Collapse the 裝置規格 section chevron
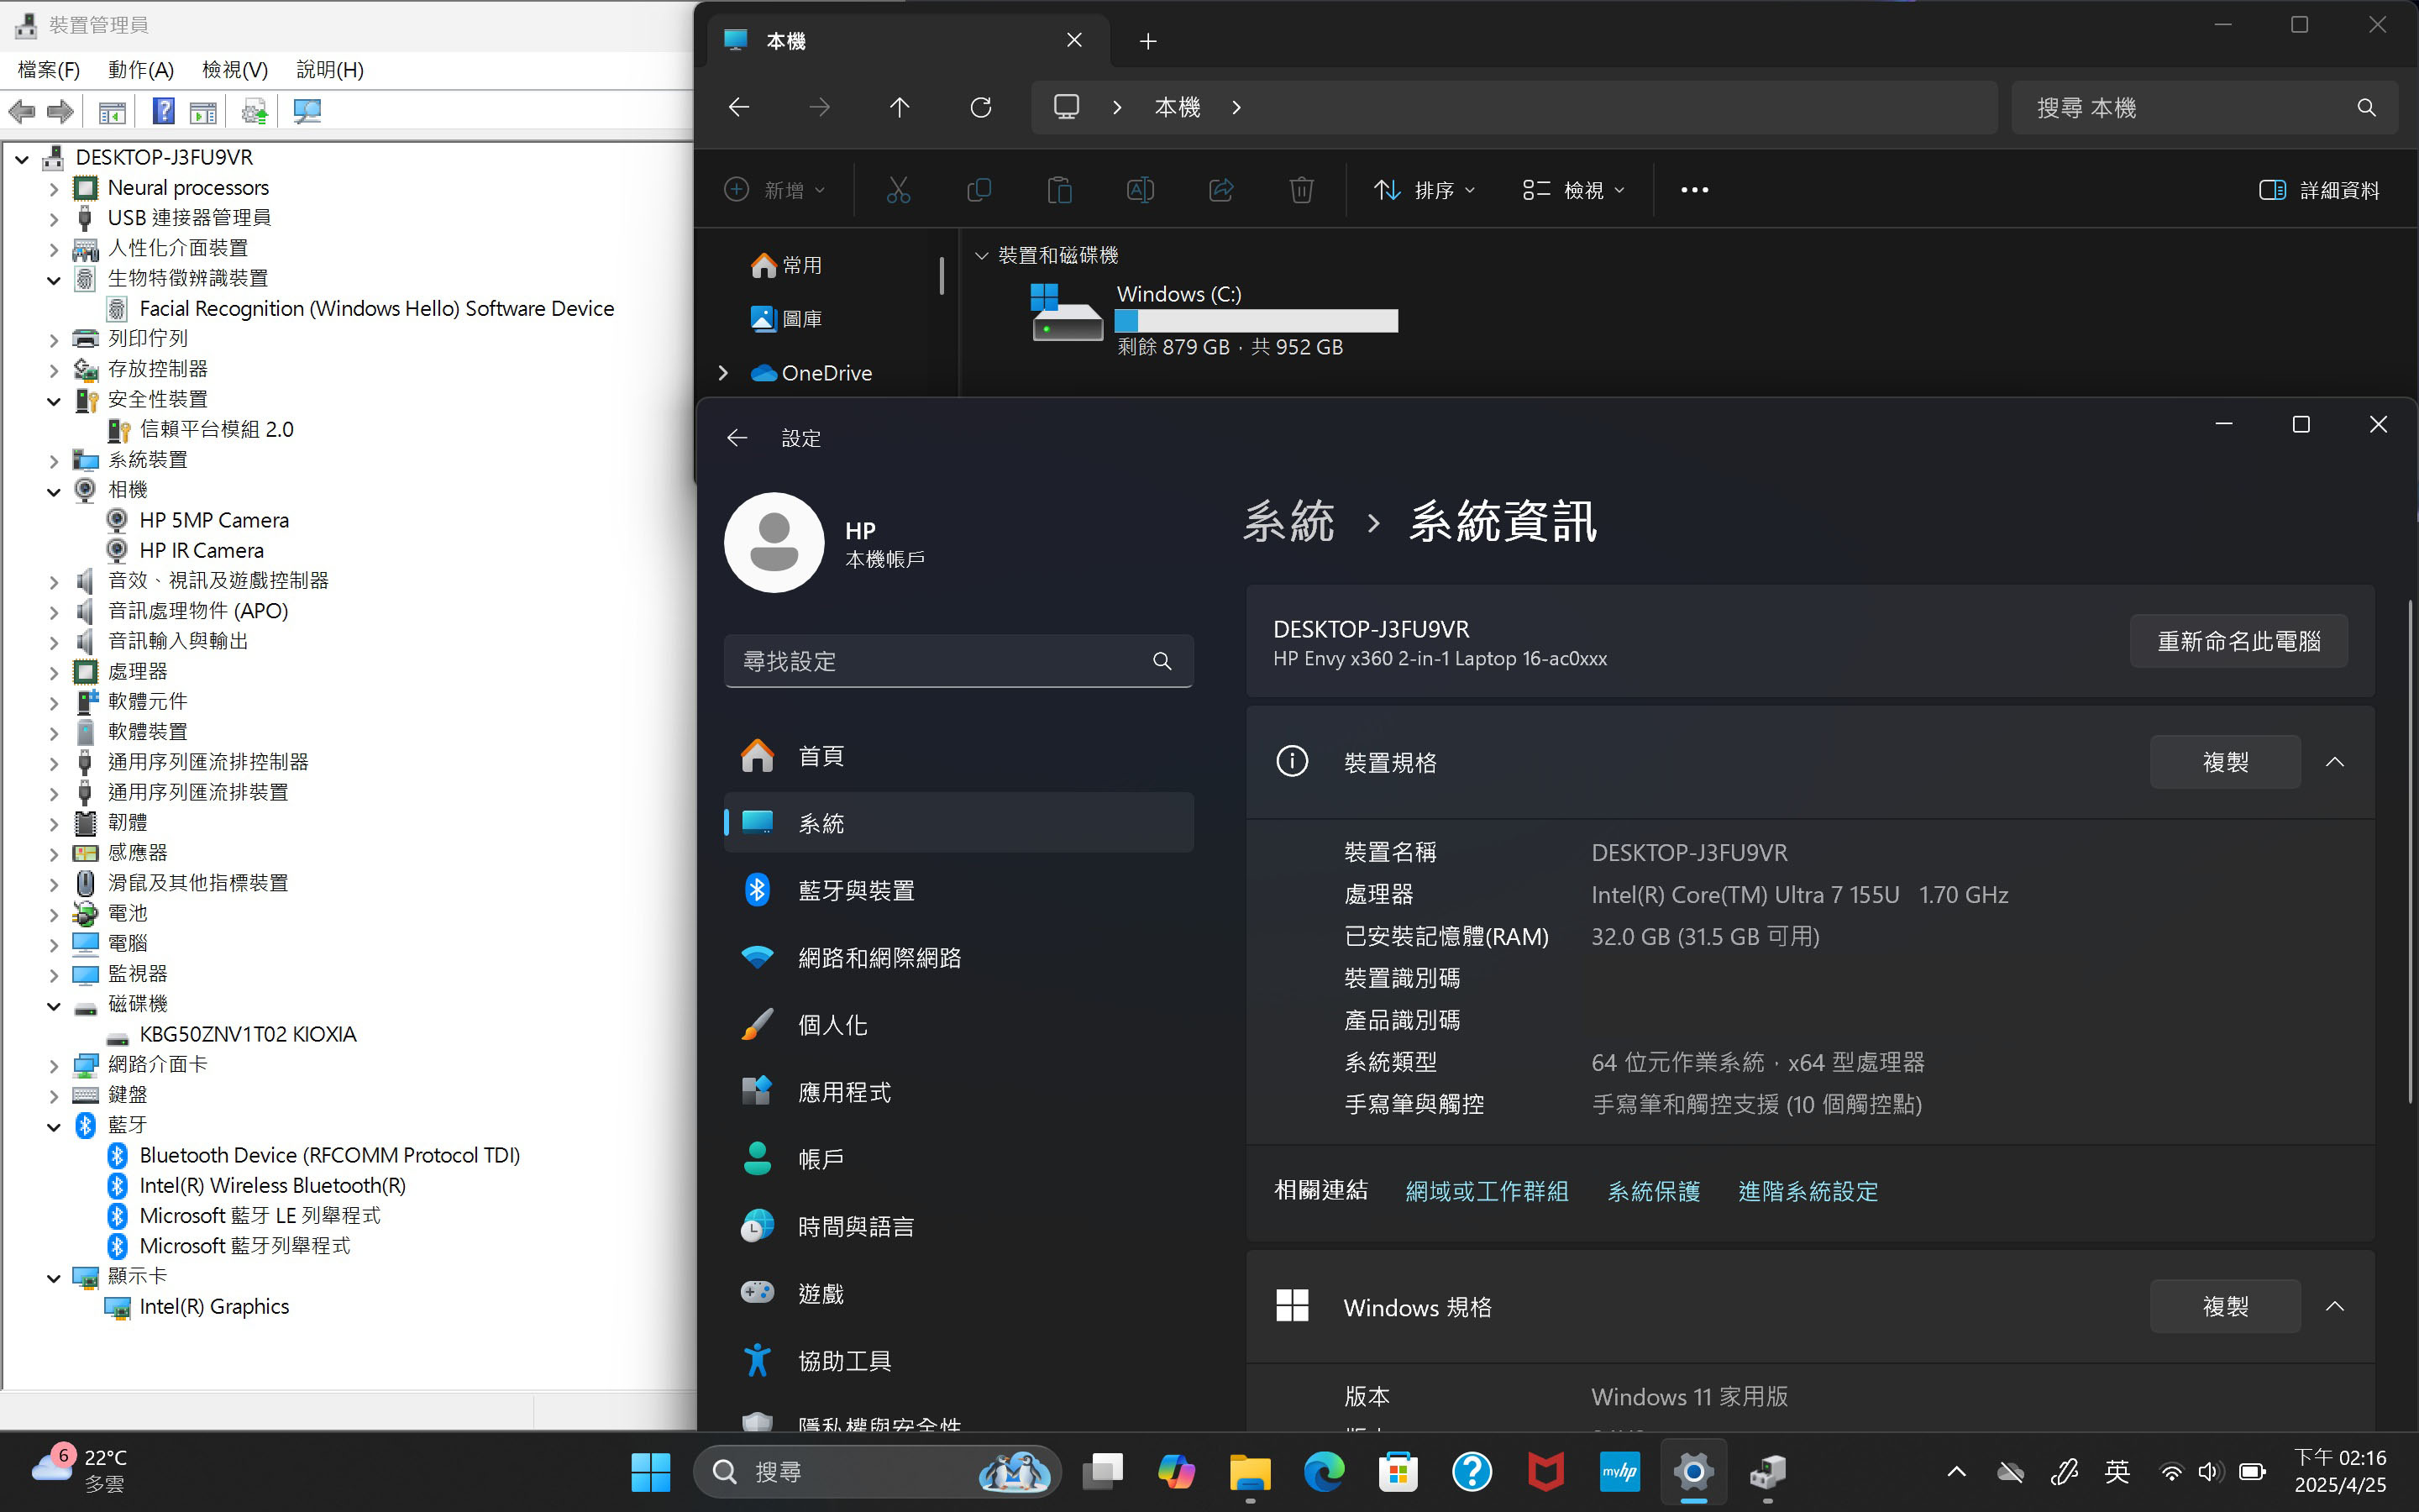The height and width of the screenshot is (1512, 2419). point(2335,762)
